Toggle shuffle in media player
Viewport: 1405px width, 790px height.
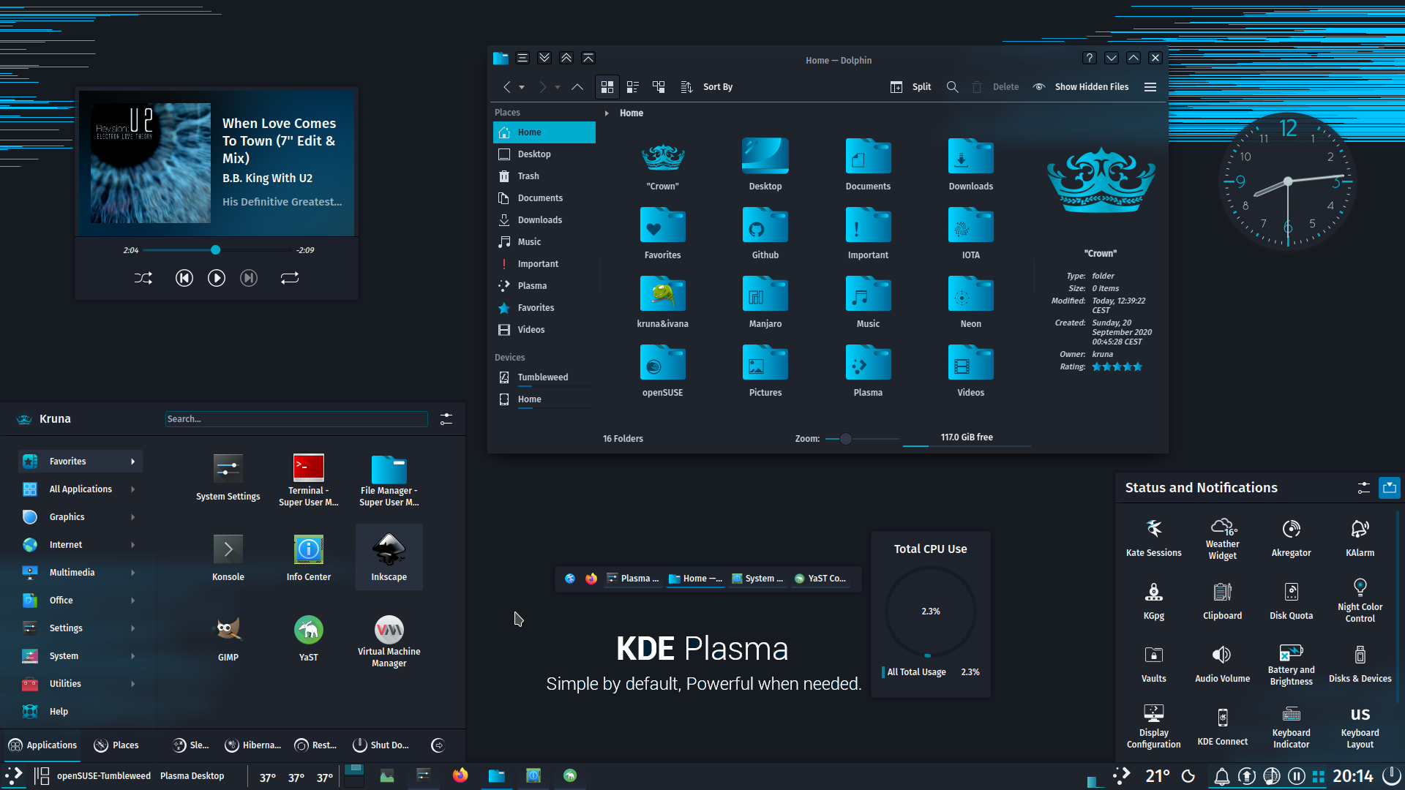tap(143, 278)
